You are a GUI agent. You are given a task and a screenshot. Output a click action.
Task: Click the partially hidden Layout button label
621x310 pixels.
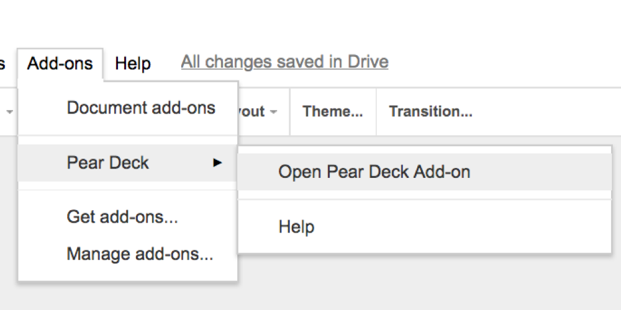coord(252,112)
